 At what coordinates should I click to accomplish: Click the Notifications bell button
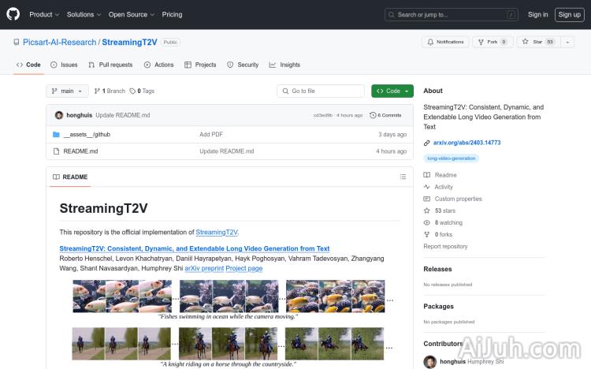pyautogui.click(x=446, y=42)
